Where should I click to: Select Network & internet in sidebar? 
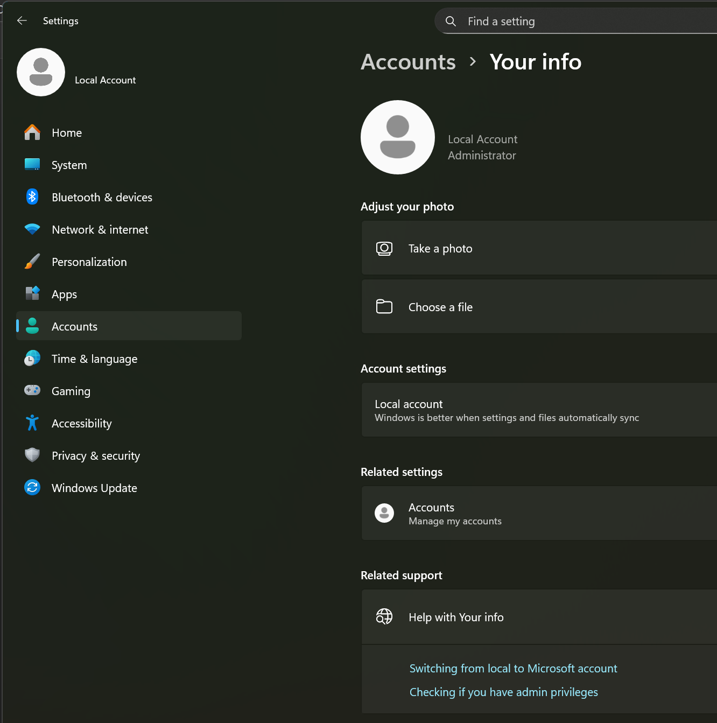pyautogui.click(x=129, y=229)
